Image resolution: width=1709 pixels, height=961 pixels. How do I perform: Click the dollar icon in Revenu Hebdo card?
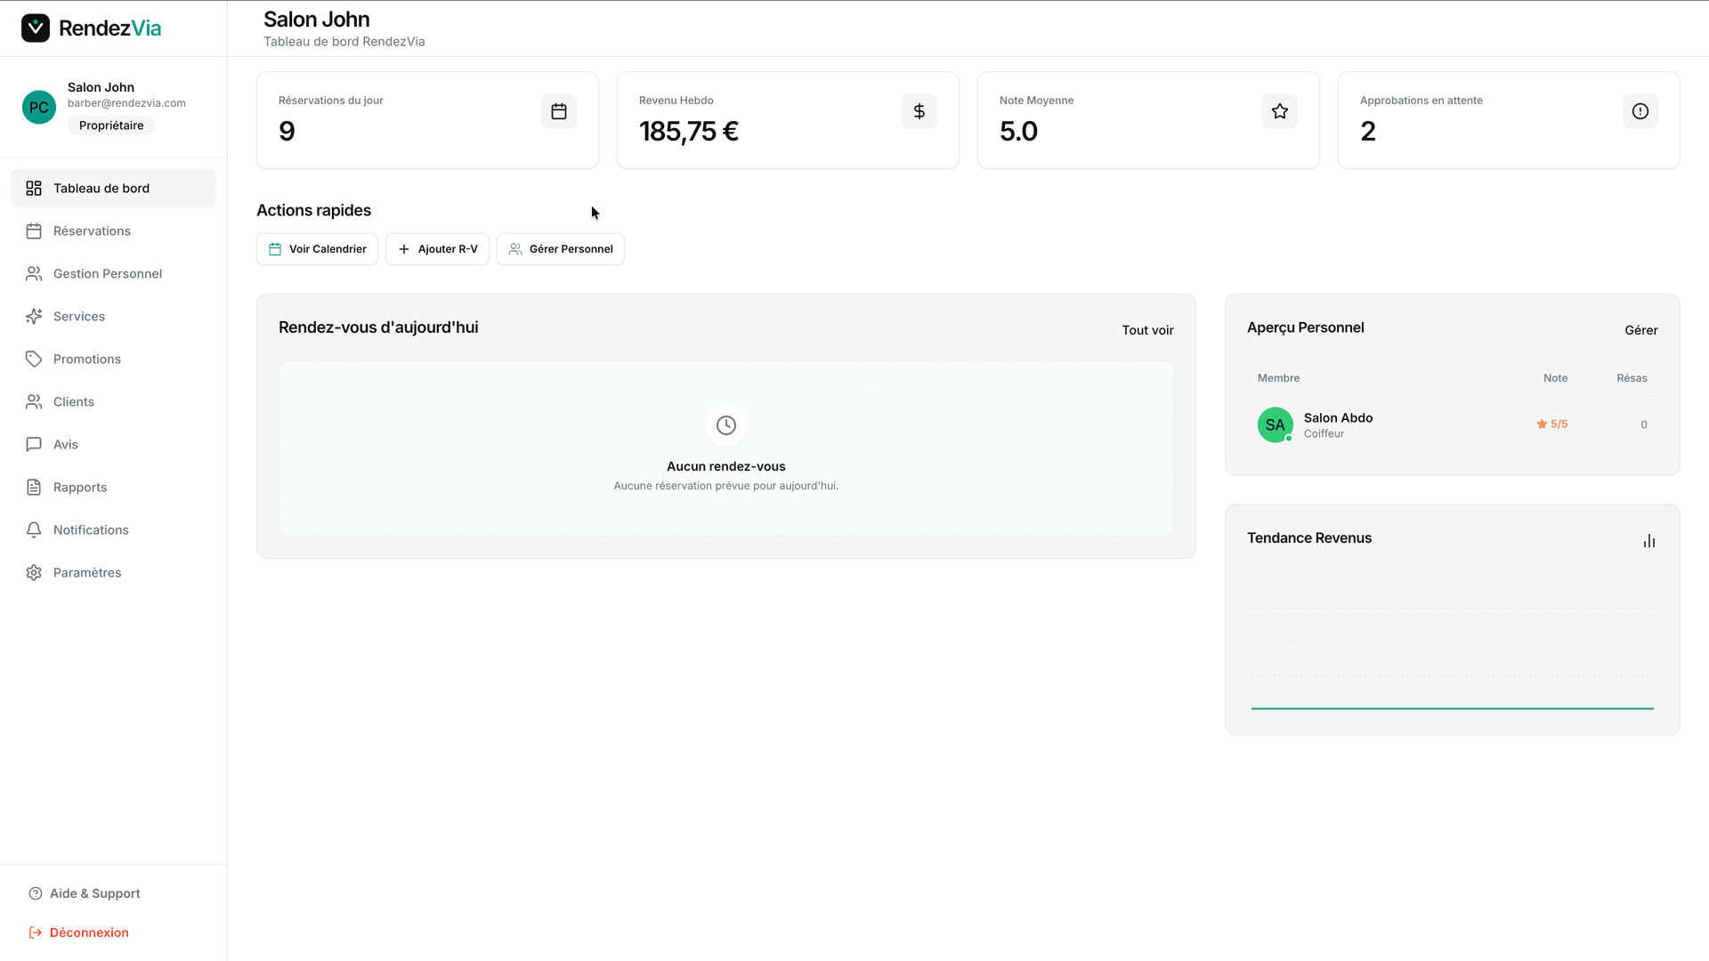click(919, 111)
